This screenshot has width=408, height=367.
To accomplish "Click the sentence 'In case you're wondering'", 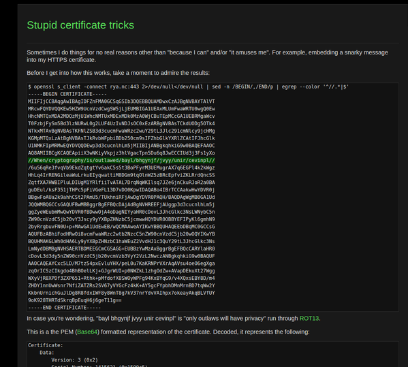I will click(x=174, y=319).
